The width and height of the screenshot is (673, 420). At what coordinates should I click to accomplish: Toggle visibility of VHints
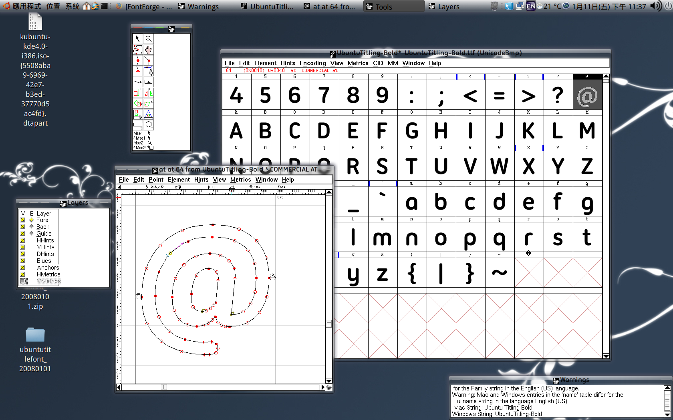(23, 247)
